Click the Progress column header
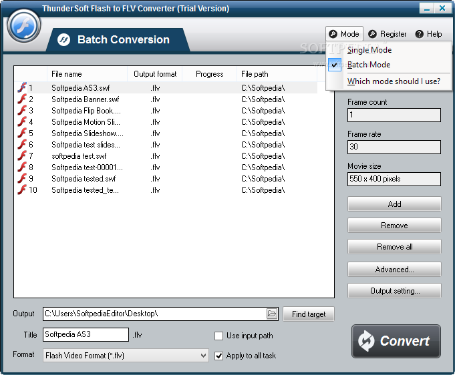Image resolution: width=455 pixels, height=375 pixels. pos(210,74)
